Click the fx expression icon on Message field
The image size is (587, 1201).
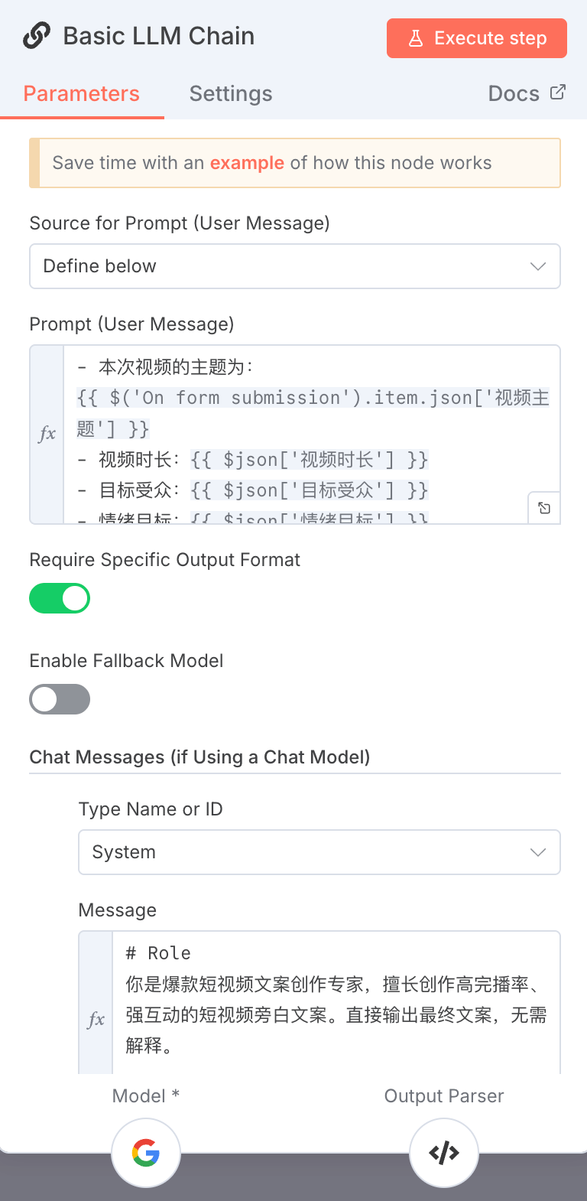click(95, 1019)
